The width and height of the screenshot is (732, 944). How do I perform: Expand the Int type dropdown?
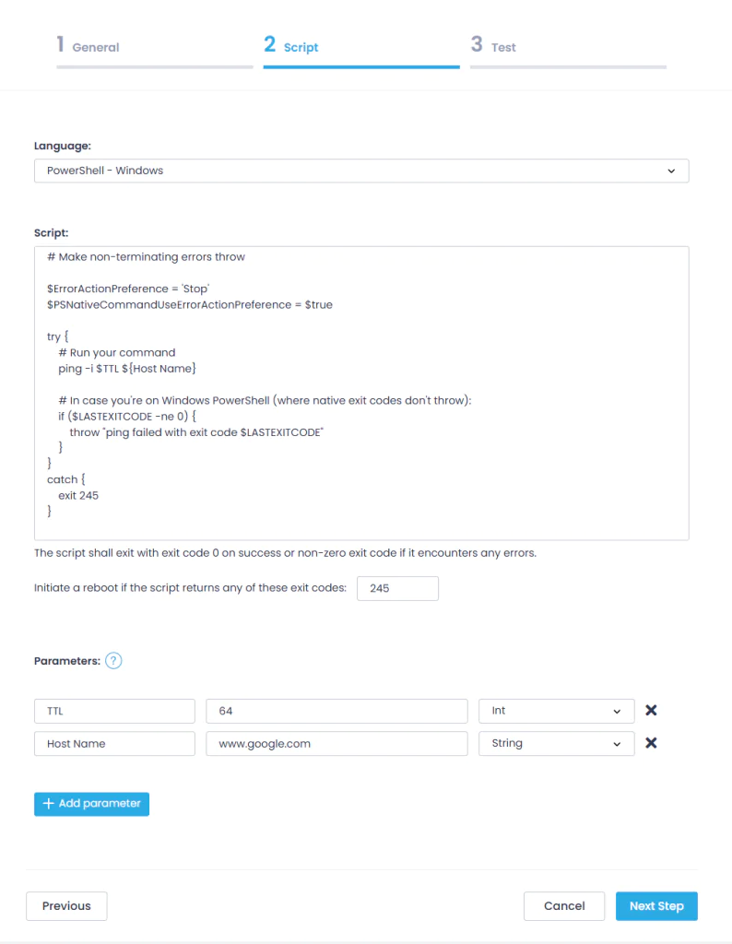[x=557, y=711]
